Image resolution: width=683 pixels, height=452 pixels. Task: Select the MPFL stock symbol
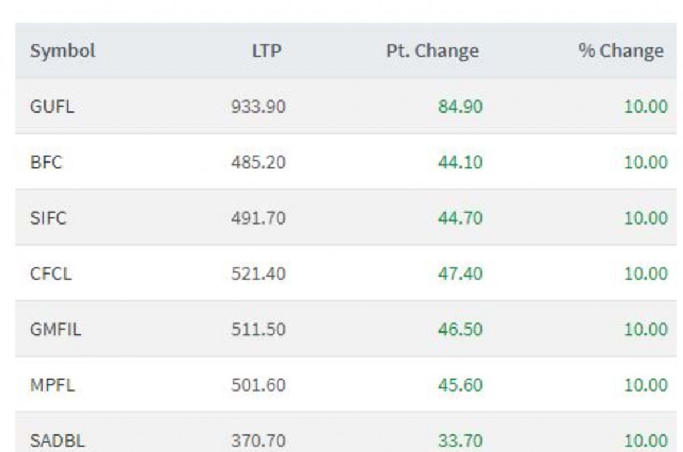click(x=52, y=385)
